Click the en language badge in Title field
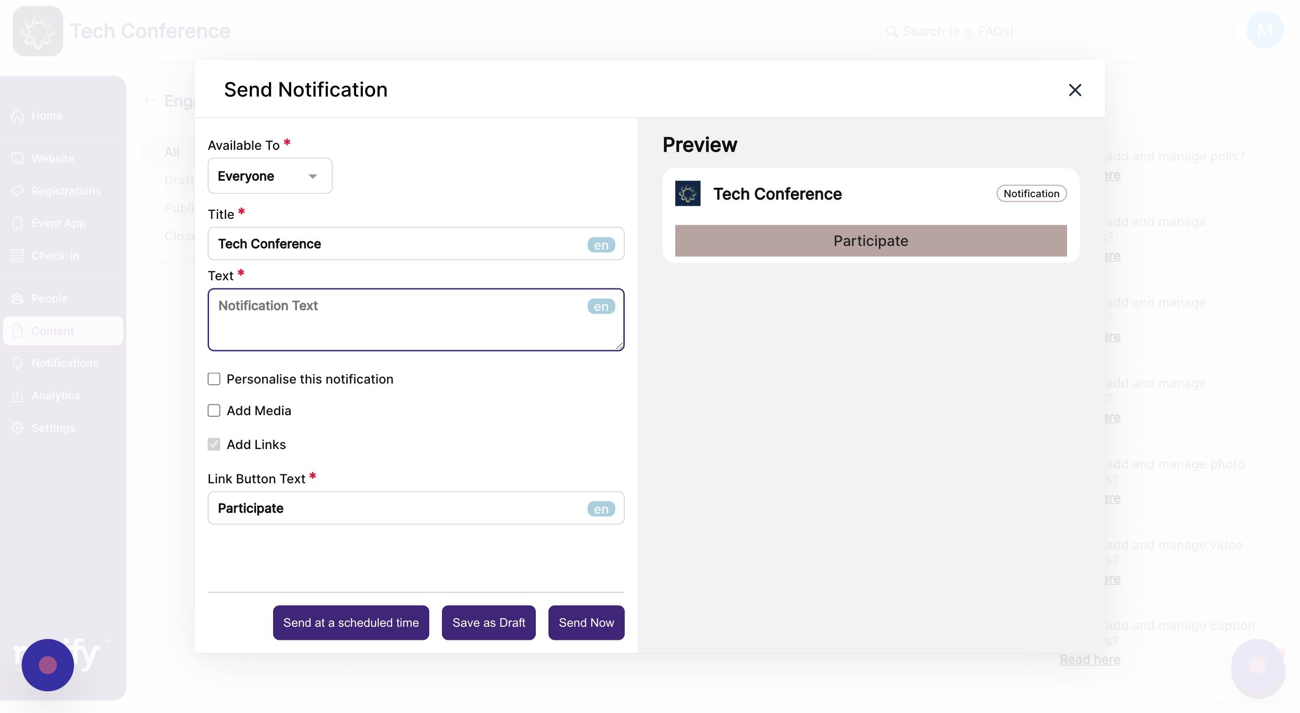1300x713 pixels. [x=600, y=245]
